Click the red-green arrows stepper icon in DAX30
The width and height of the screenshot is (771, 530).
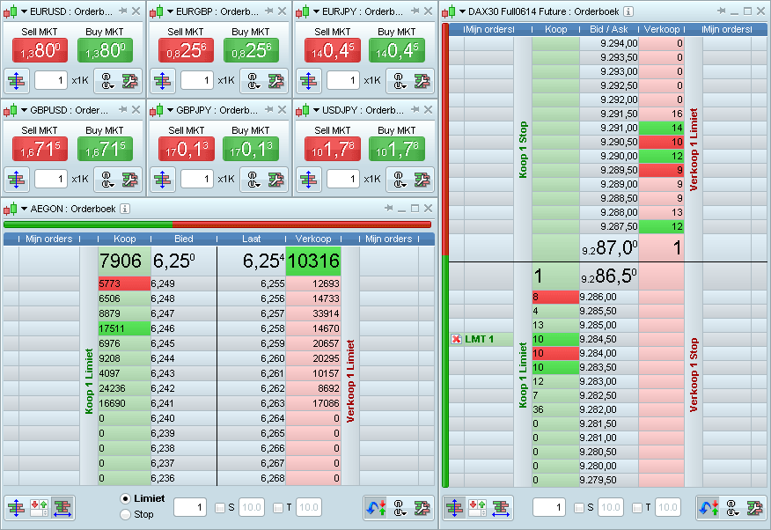(x=478, y=507)
